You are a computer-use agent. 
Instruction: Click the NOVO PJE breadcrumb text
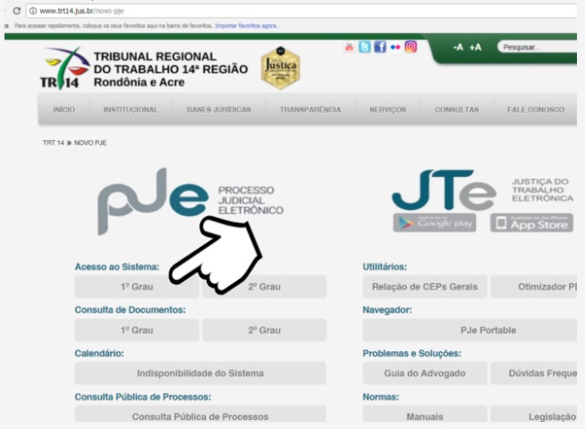90,143
